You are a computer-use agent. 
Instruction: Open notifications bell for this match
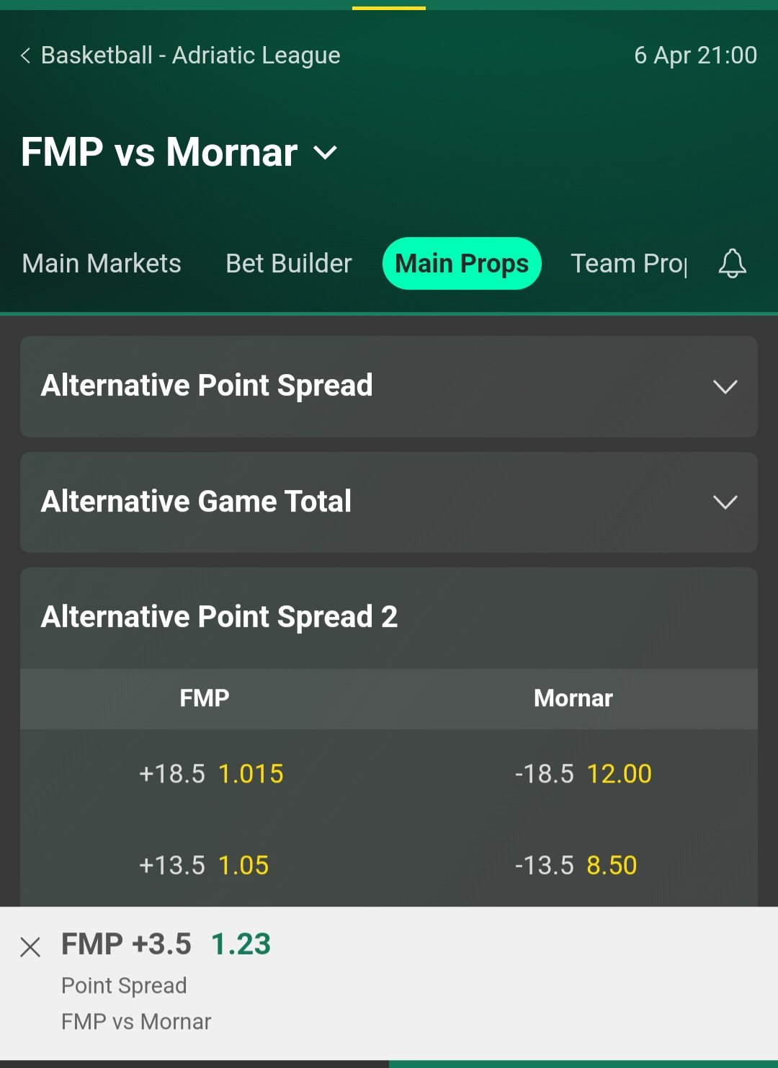[732, 263]
